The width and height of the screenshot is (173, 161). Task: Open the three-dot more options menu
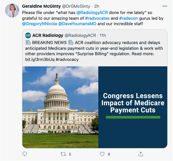coord(165,6)
